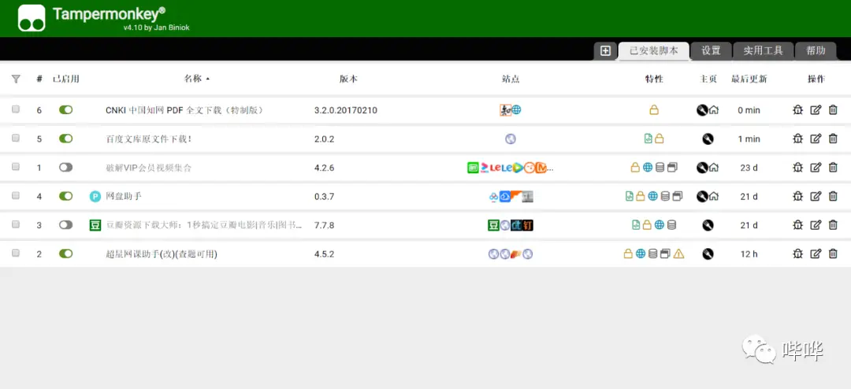This screenshot has width=851, height=389.
Task: Click the filter funnel icon in table header
Action: coord(16,80)
